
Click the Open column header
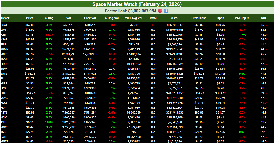[x=220, y=18]
